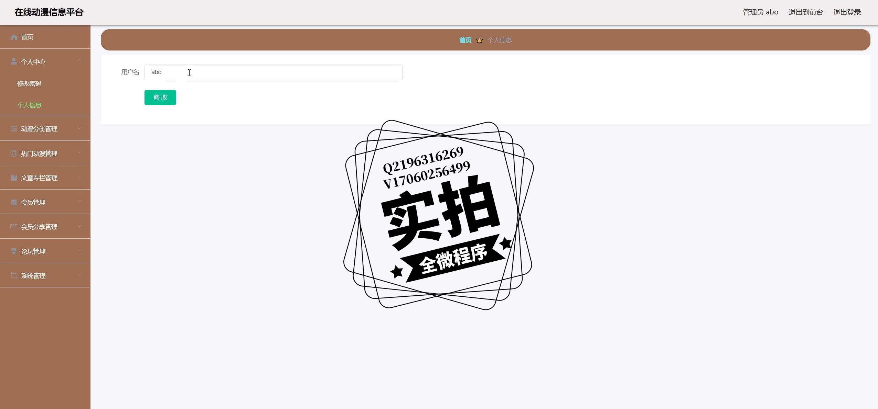Expand the 系统管理 chevron

click(x=79, y=275)
